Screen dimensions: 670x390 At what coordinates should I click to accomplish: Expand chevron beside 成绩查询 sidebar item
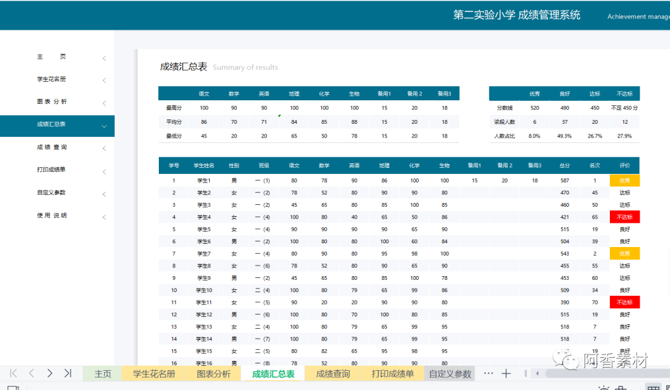(104, 149)
